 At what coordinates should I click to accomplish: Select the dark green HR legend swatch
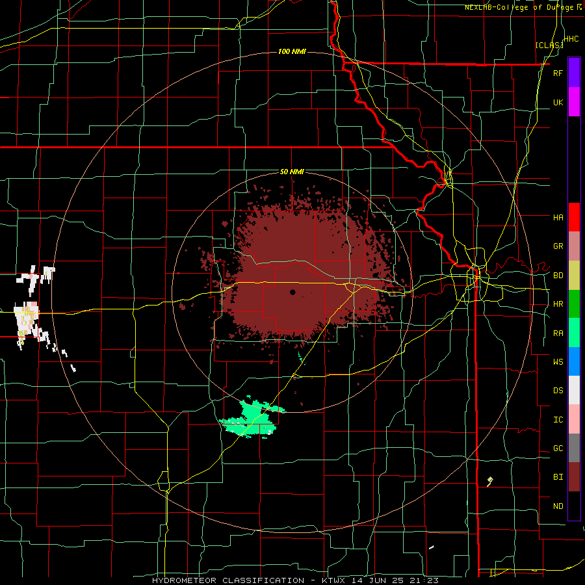(x=574, y=304)
